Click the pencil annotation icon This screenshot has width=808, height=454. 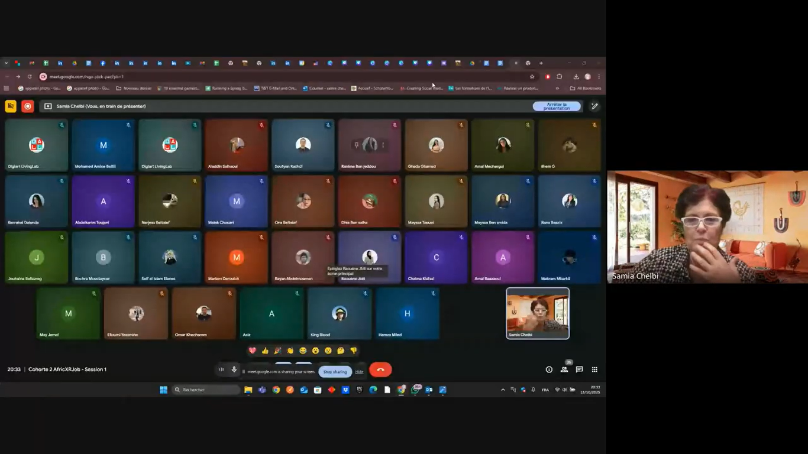594,106
